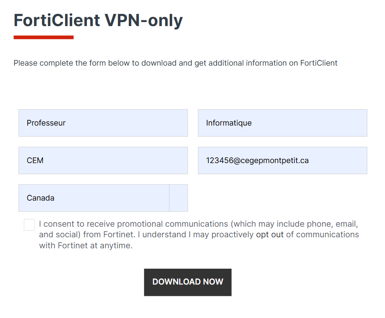Open the Canada country dropdown
Image resolution: width=385 pixels, height=318 pixels.
pyautogui.click(x=94, y=198)
